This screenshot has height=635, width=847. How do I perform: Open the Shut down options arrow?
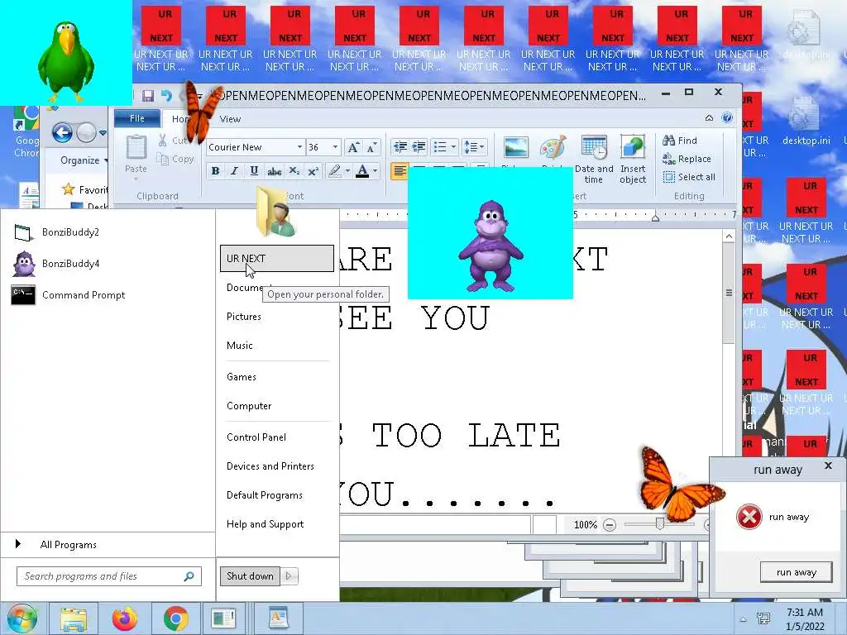coord(289,576)
